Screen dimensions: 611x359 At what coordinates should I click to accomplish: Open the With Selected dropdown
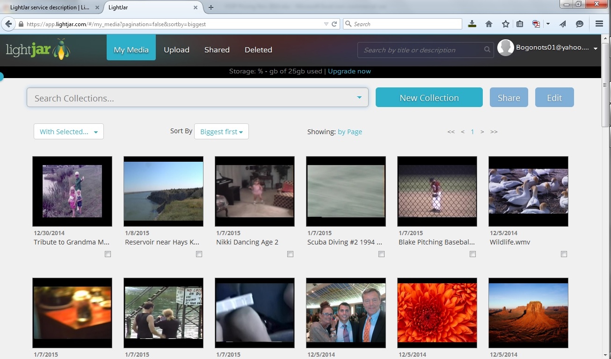69,132
